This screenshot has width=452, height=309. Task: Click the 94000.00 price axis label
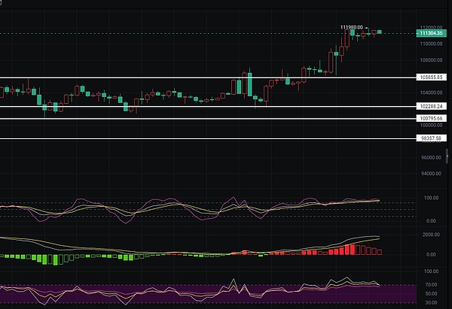[429, 174]
